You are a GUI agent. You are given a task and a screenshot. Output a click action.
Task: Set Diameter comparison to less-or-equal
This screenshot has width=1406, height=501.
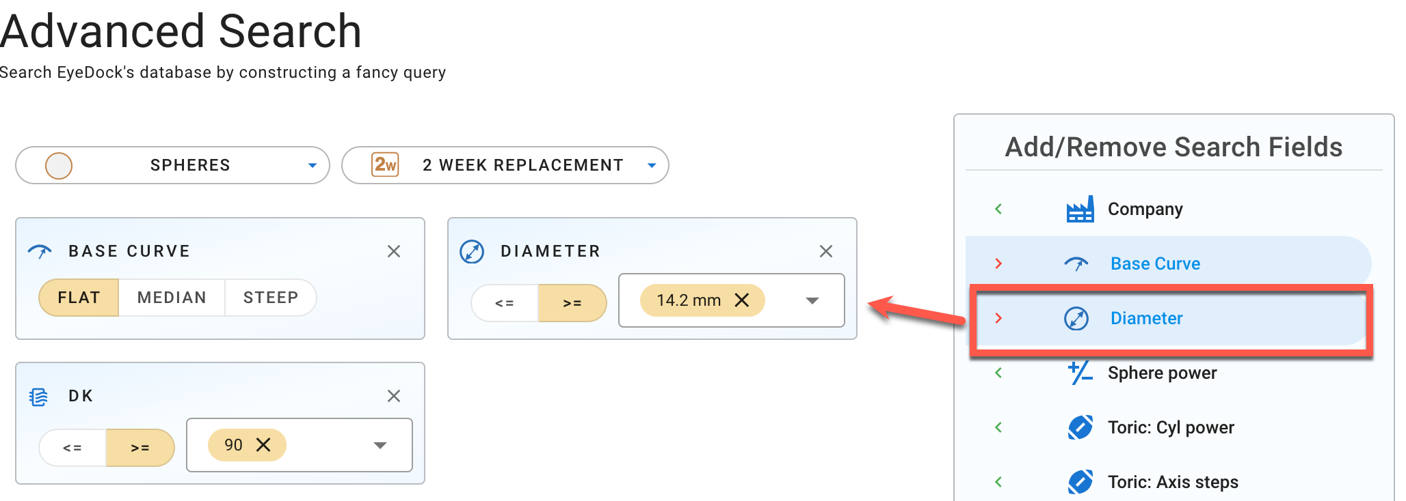point(505,303)
